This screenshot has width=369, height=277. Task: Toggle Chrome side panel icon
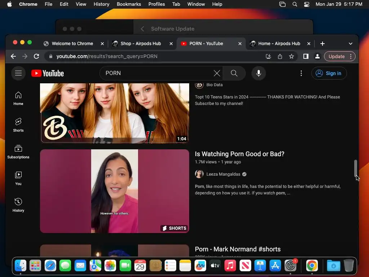[306, 56]
